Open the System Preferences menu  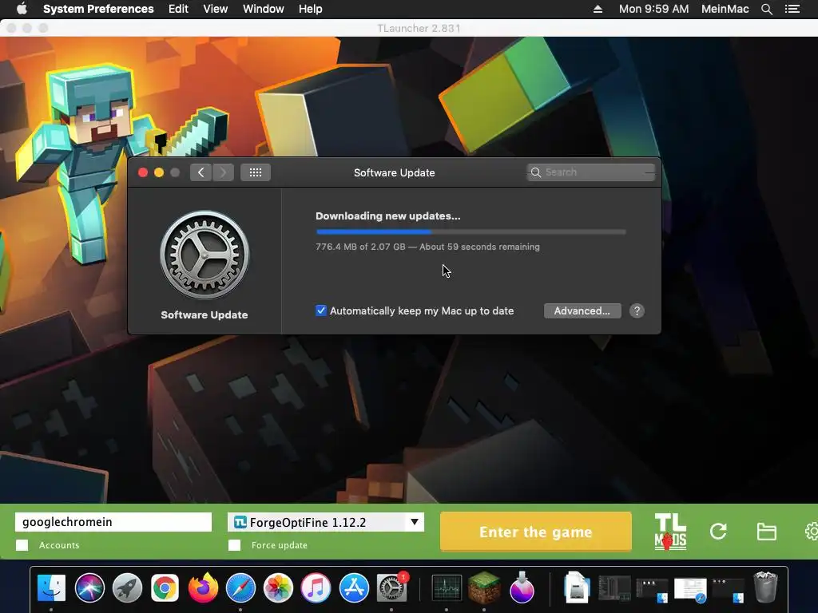(98, 9)
